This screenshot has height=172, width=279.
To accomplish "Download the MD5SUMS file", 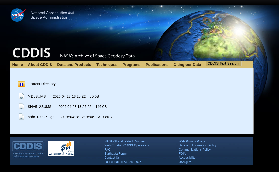I will coord(37,96).
